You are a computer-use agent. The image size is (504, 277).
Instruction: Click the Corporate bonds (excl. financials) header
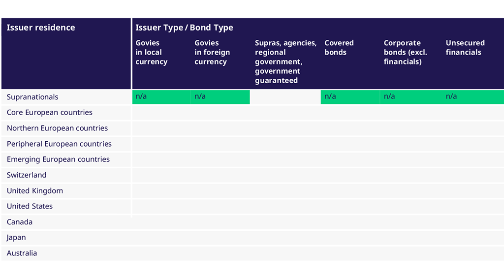pos(406,52)
